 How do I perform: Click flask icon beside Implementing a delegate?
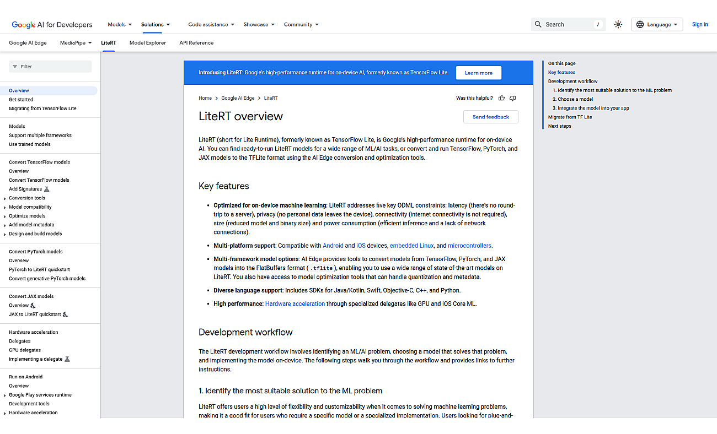(67, 359)
